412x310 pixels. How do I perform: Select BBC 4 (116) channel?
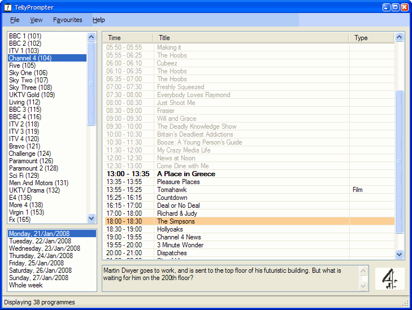[x=47, y=117]
